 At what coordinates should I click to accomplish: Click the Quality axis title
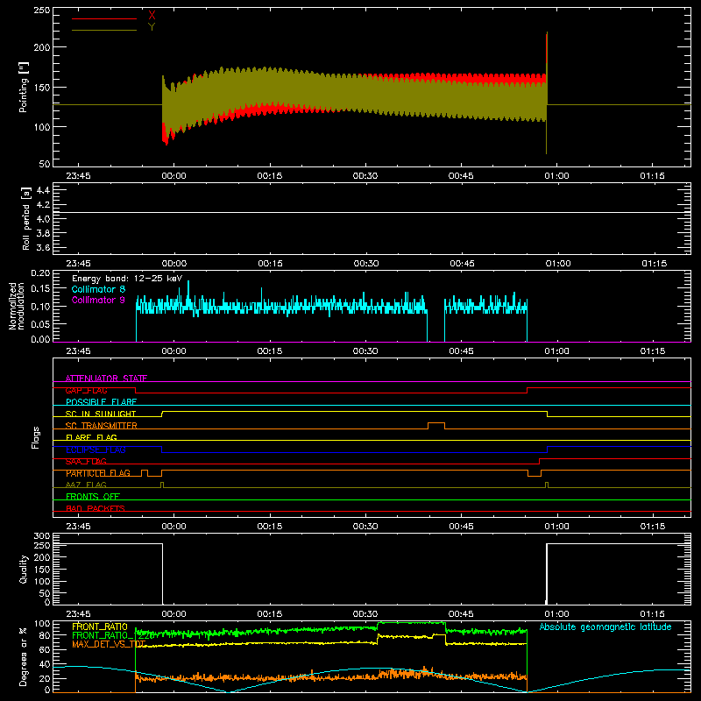(24, 569)
